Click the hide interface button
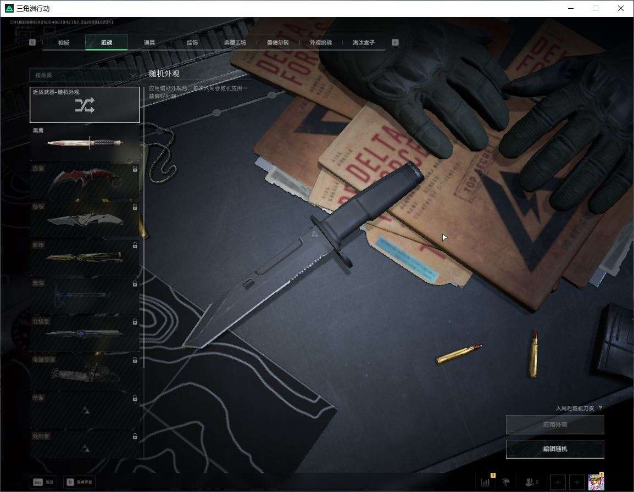Screen dimensions: 634x492 tap(80, 482)
